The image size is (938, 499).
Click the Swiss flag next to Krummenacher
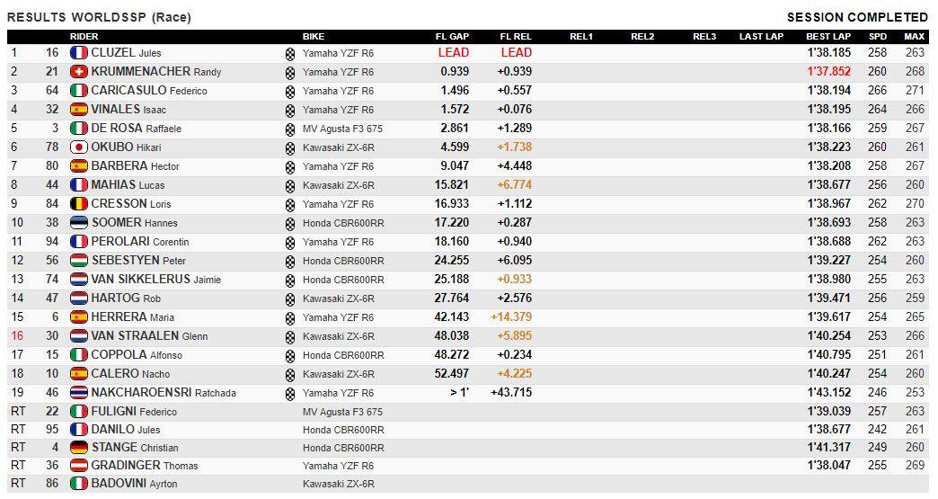tap(78, 72)
